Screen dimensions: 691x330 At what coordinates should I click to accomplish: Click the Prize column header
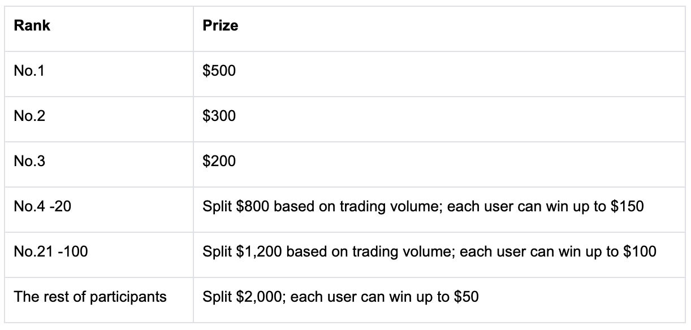pos(221,26)
